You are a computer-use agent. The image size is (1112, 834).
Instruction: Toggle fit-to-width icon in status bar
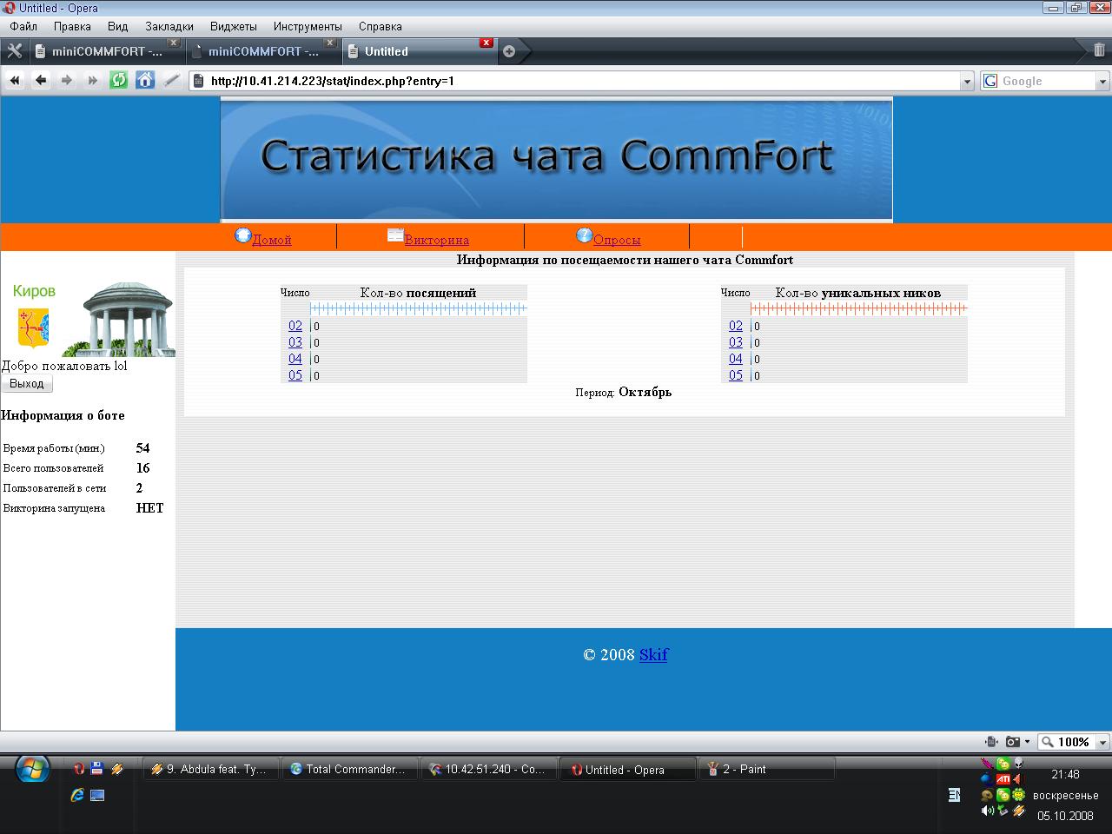[x=991, y=742]
